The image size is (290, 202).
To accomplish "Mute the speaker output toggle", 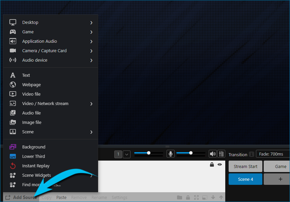I will [212, 154].
